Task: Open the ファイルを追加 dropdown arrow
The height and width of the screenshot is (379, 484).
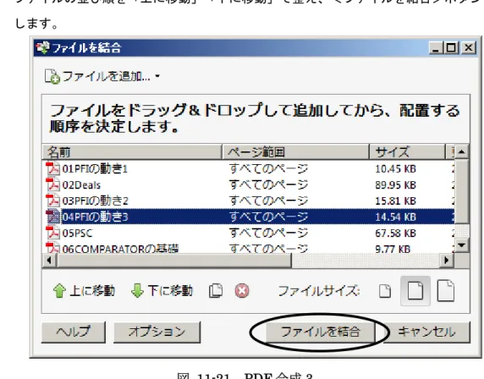Action: 157,76
